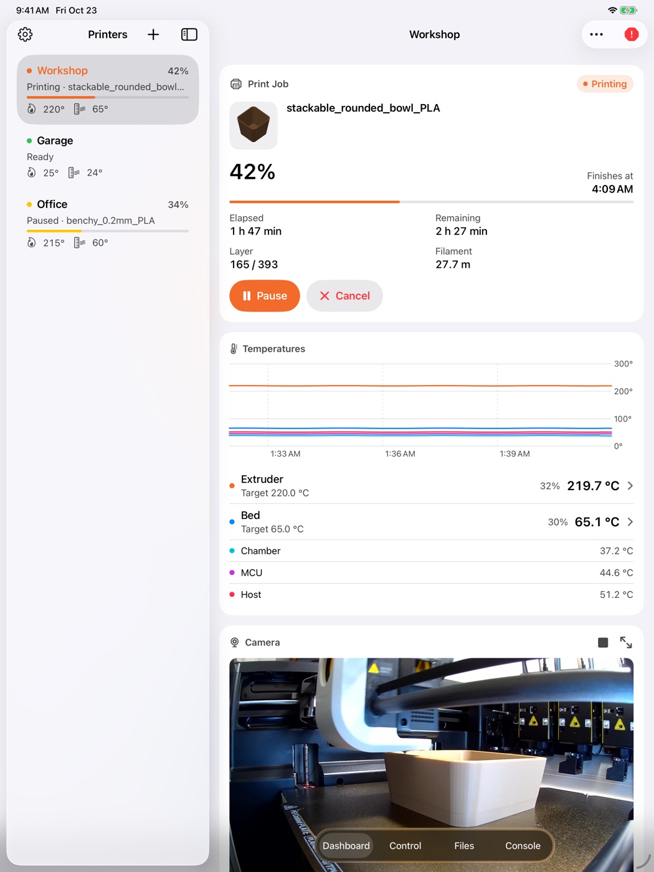The height and width of the screenshot is (872, 654).
Task: Click Extruder orange legend dot
Action: pyautogui.click(x=232, y=486)
